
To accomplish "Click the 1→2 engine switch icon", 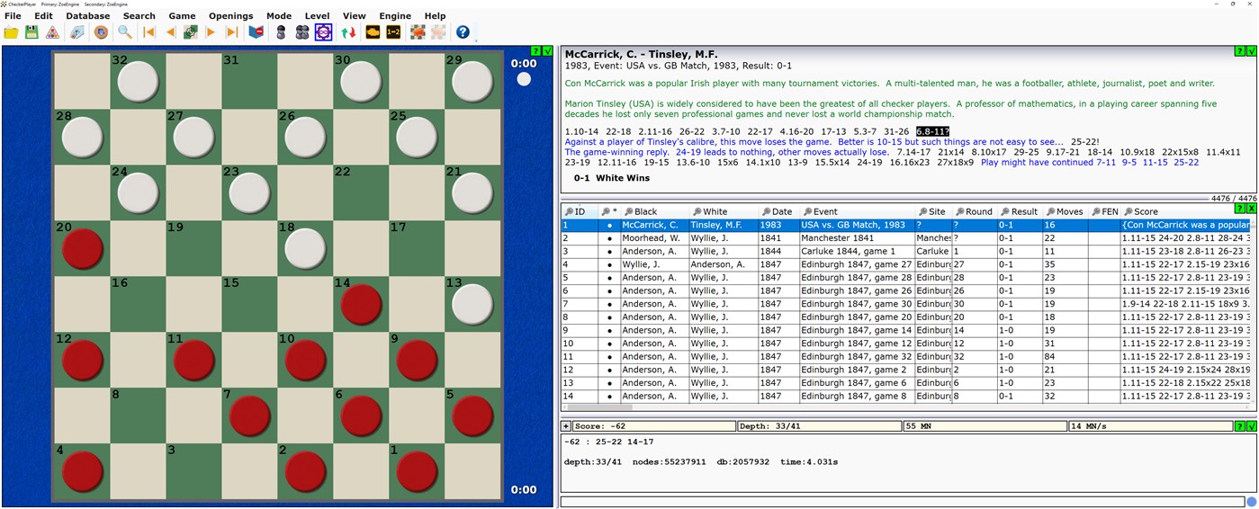I will pyautogui.click(x=393, y=32).
